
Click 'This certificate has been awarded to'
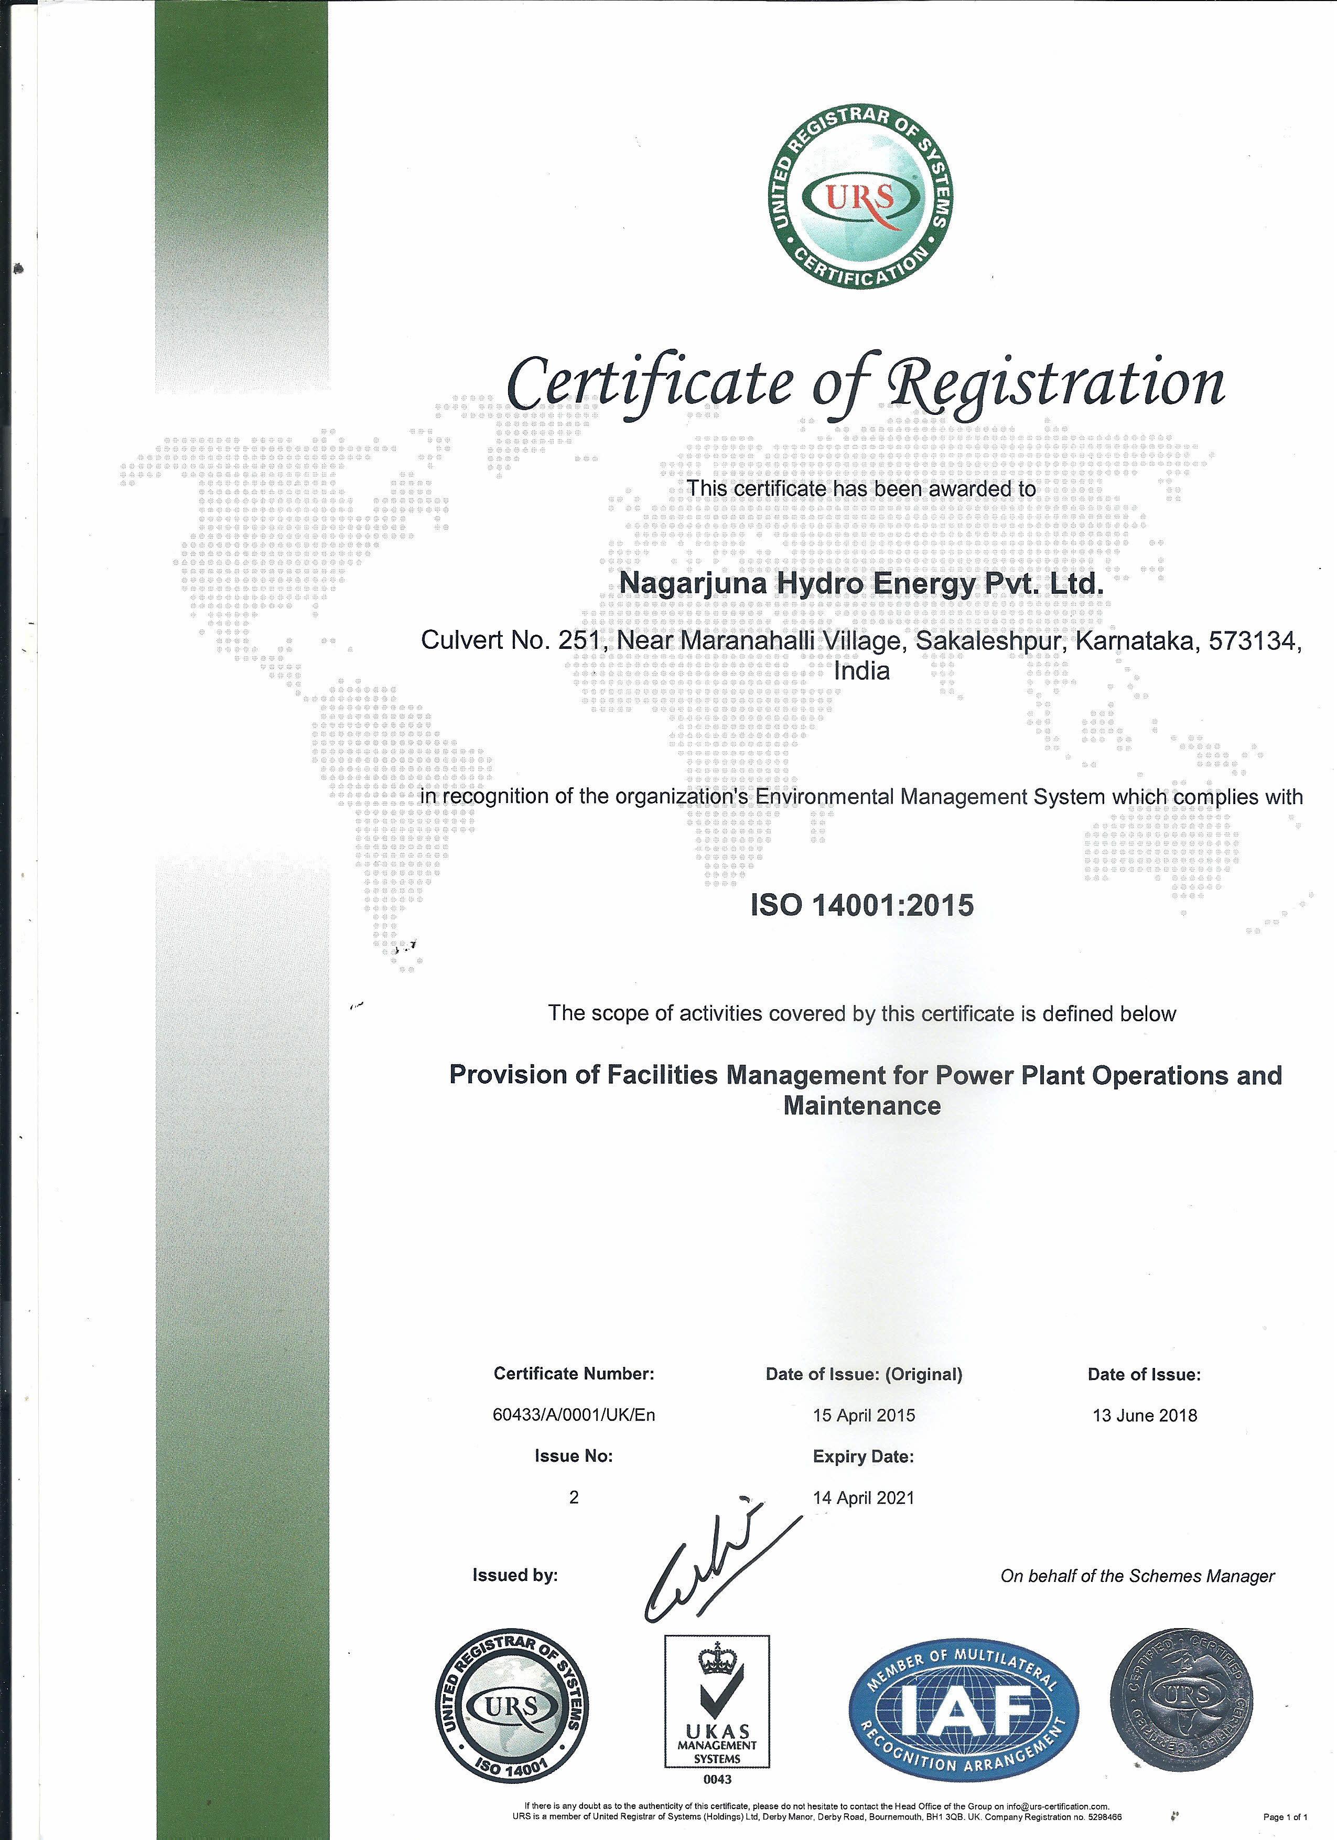861,489
